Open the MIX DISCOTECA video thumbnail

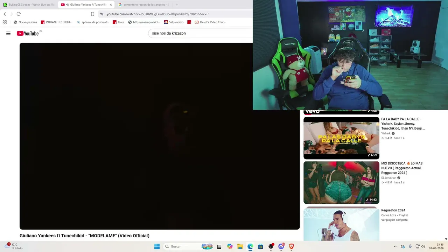pyautogui.click(x=341, y=183)
